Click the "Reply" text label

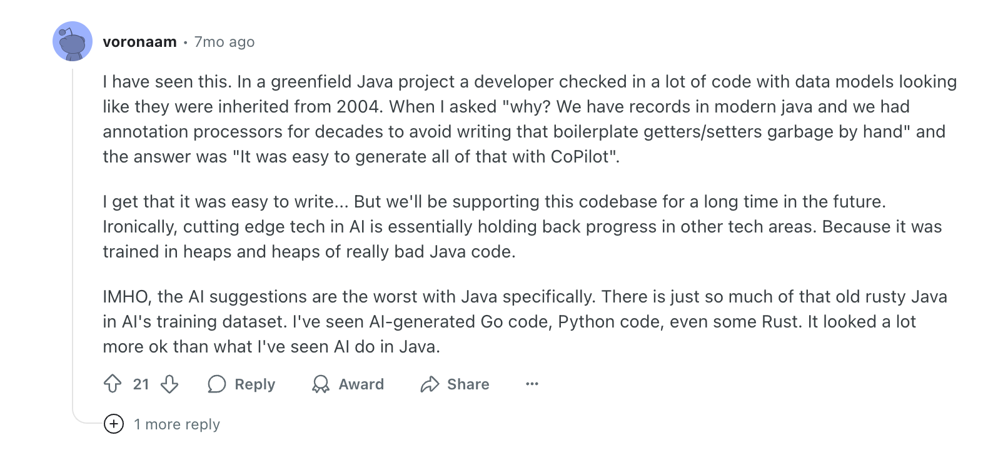click(x=255, y=384)
